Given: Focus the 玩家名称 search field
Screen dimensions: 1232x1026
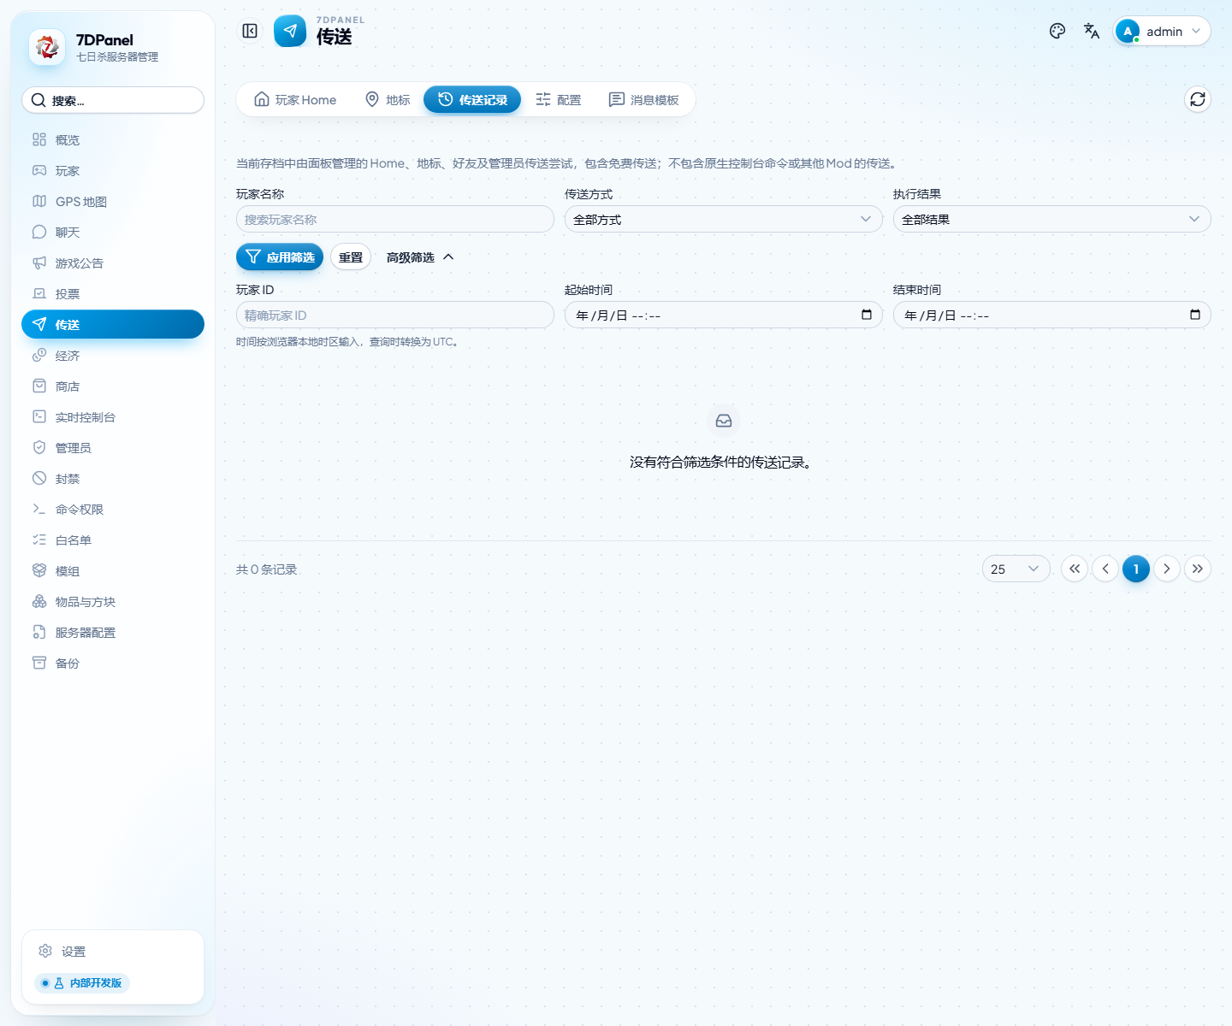Looking at the screenshot, I should (395, 219).
